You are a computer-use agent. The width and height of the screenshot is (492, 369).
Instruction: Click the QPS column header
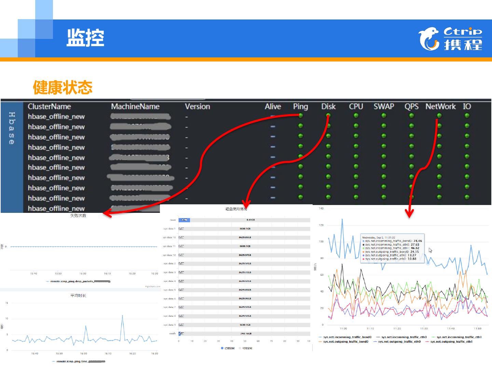(x=411, y=107)
